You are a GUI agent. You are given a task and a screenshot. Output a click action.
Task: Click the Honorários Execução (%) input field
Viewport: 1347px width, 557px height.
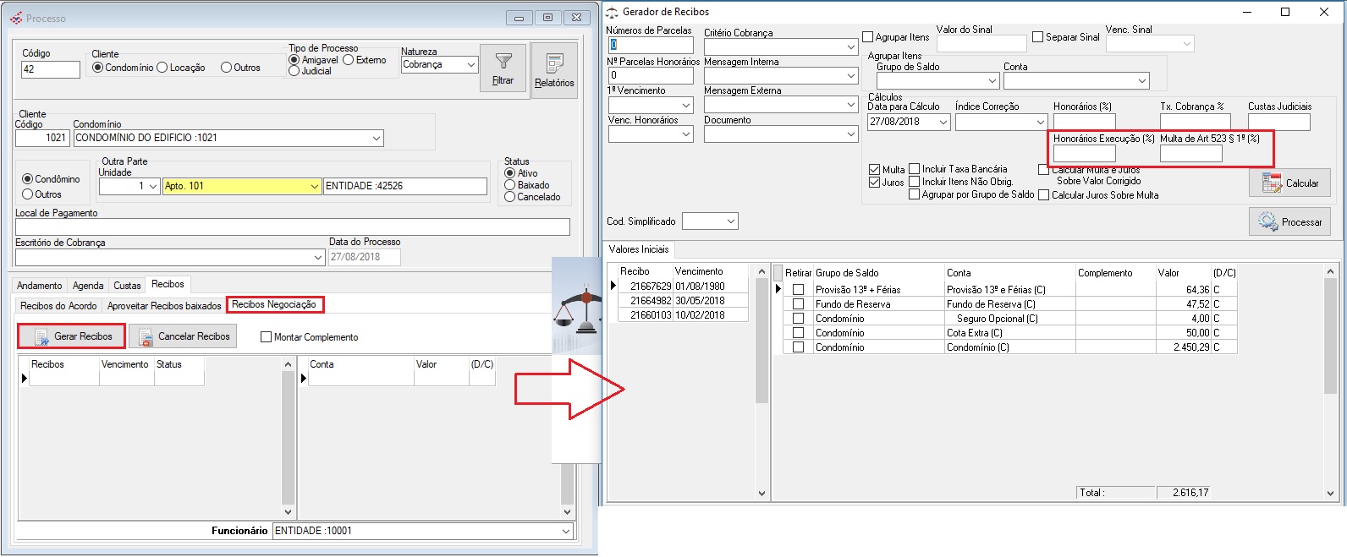[1084, 154]
